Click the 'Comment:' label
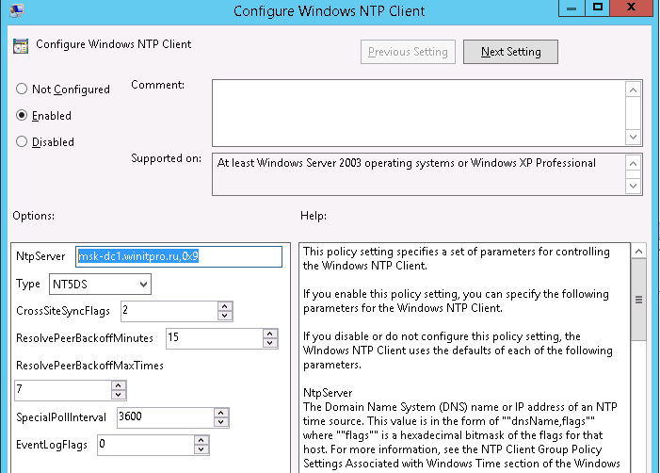 pos(157,85)
